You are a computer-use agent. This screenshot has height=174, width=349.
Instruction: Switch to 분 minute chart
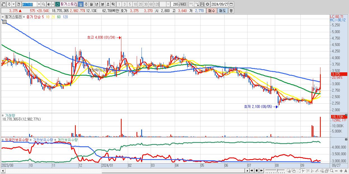click(x=102, y=4)
